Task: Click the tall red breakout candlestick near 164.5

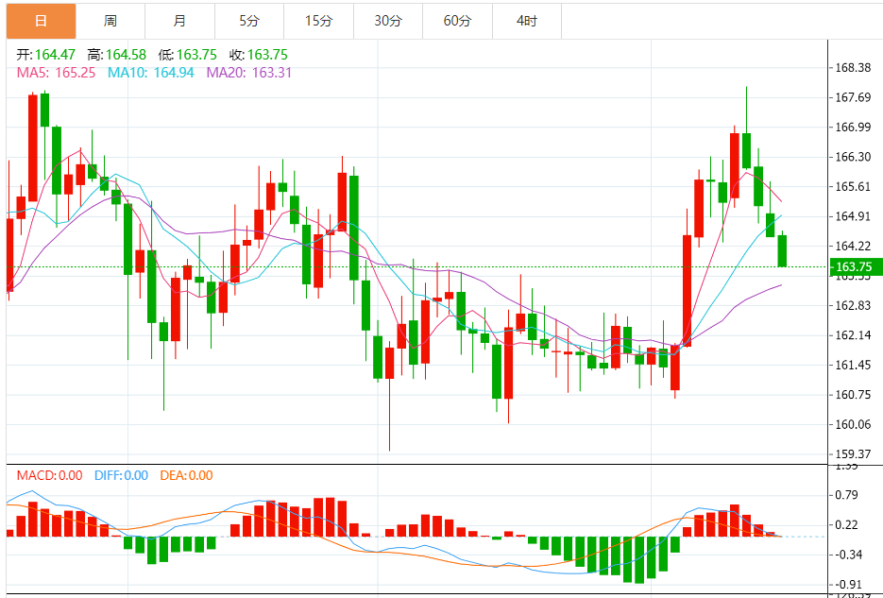Action: pos(687,291)
